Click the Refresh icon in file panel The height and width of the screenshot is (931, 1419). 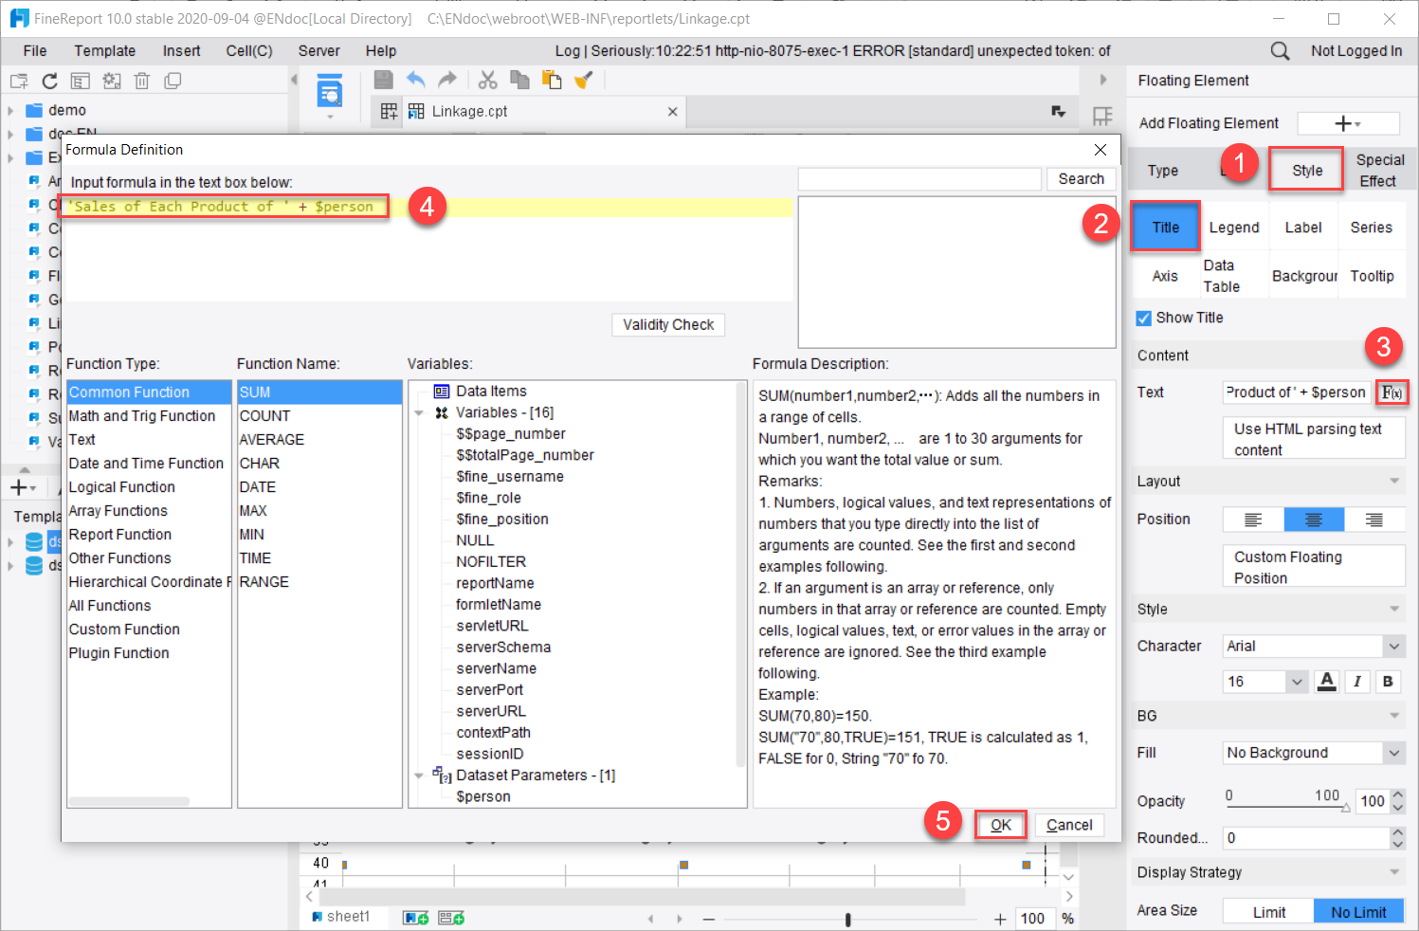pos(49,82)
